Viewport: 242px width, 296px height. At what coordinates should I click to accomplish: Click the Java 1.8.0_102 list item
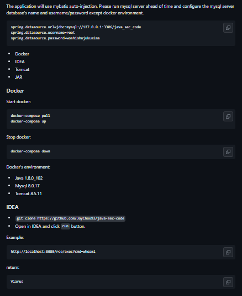pyautogui.click(x=29, y=178)
